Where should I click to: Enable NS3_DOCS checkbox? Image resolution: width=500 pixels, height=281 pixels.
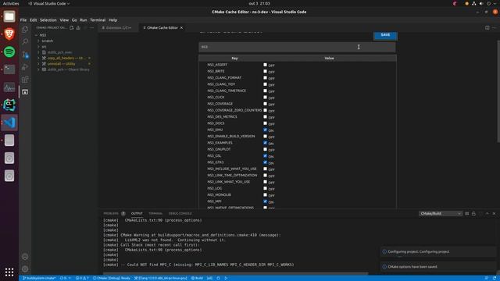tap(265, 123)
